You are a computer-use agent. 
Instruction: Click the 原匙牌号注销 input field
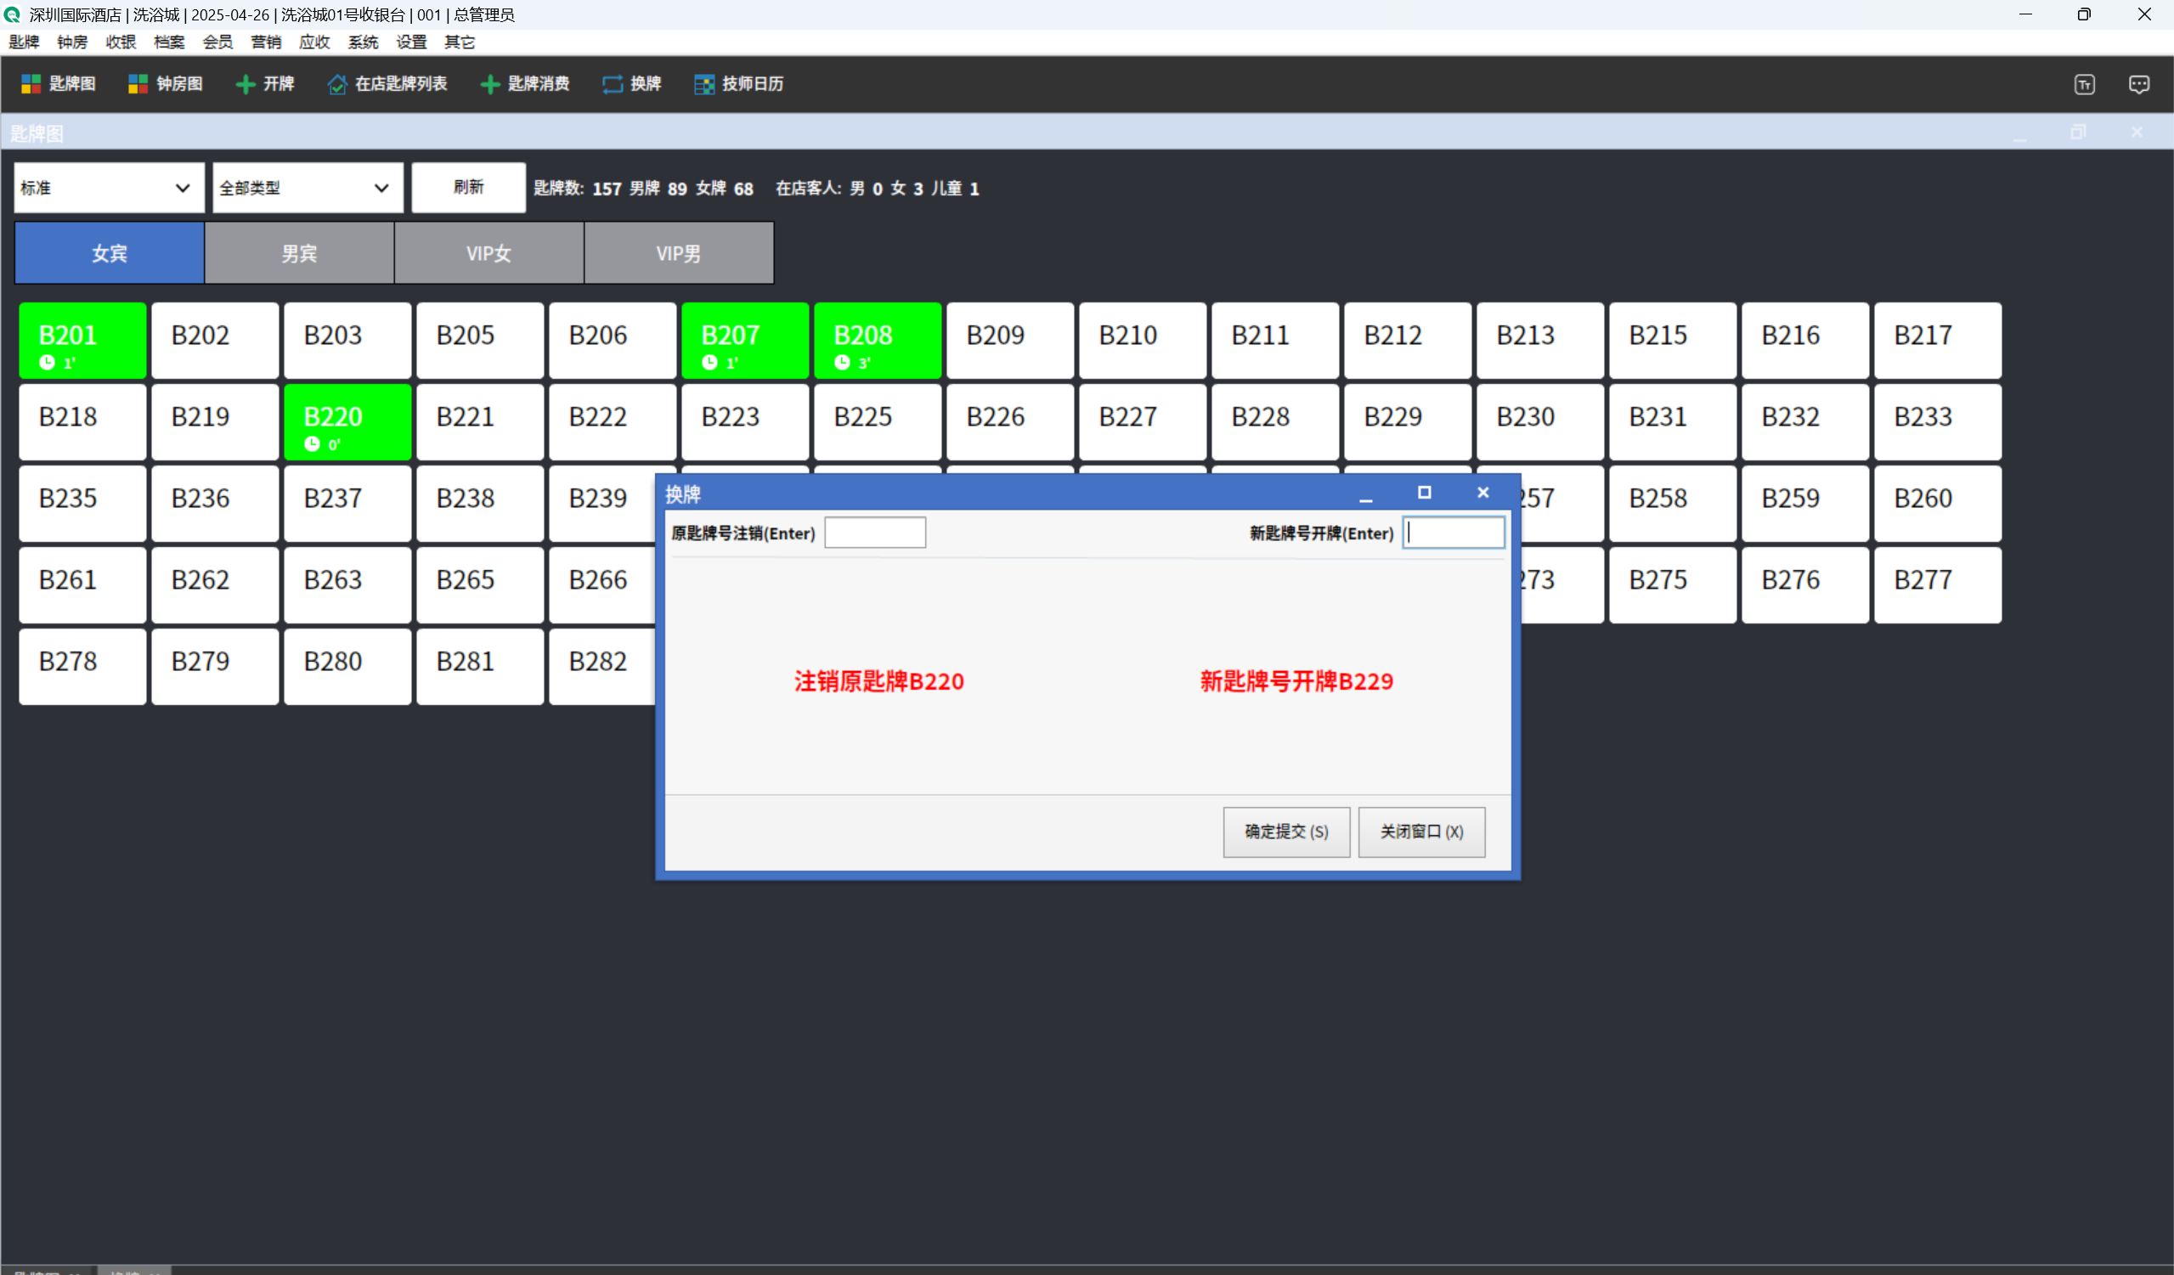pyautogui.click(x=875, y=533)
